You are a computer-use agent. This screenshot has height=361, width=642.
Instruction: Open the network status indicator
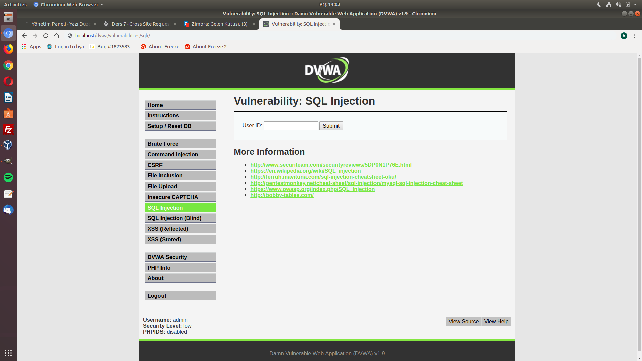(x=609, y=5)
